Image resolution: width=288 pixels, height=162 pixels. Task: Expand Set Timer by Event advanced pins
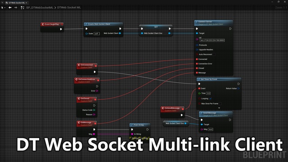(x=219, y=108)
